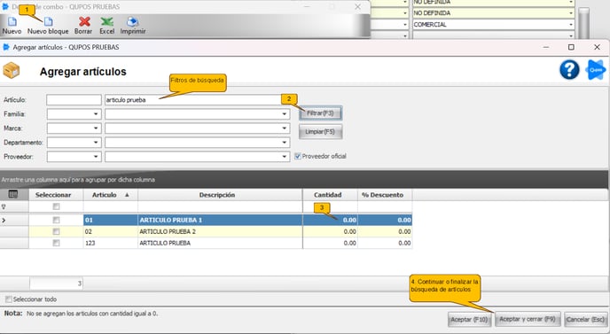Image resolution: width=610 pixels, height=334 pixels.
Task: Click the blue QUPOS logo icon
Action: pyautogui.click(x=596, y=70)
